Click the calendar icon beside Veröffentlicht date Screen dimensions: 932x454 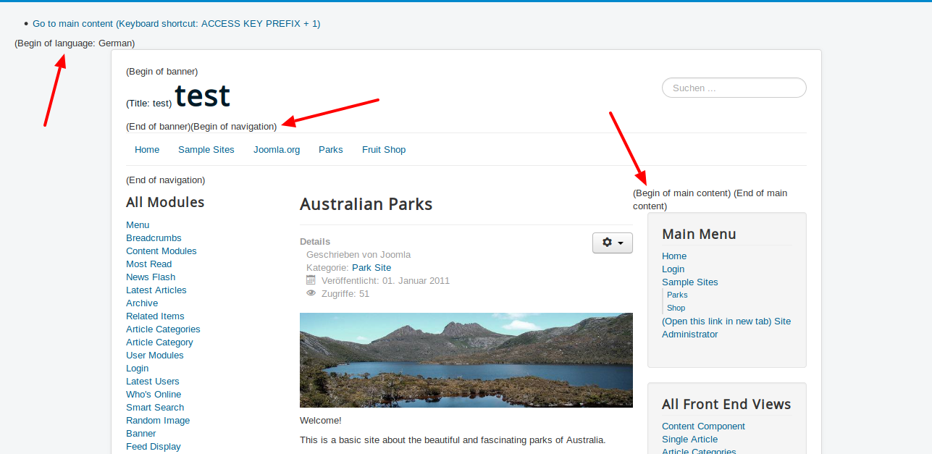tap(311, 280)
